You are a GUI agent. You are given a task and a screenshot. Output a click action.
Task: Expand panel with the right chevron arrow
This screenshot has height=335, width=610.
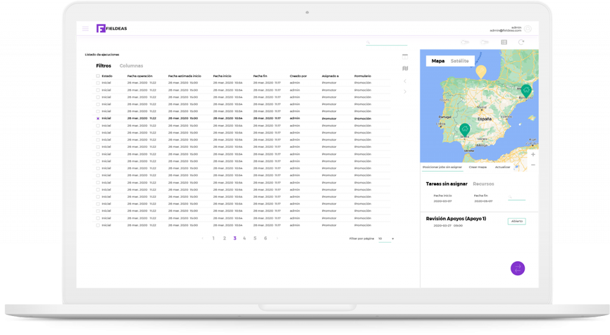[x=405, y=91]
